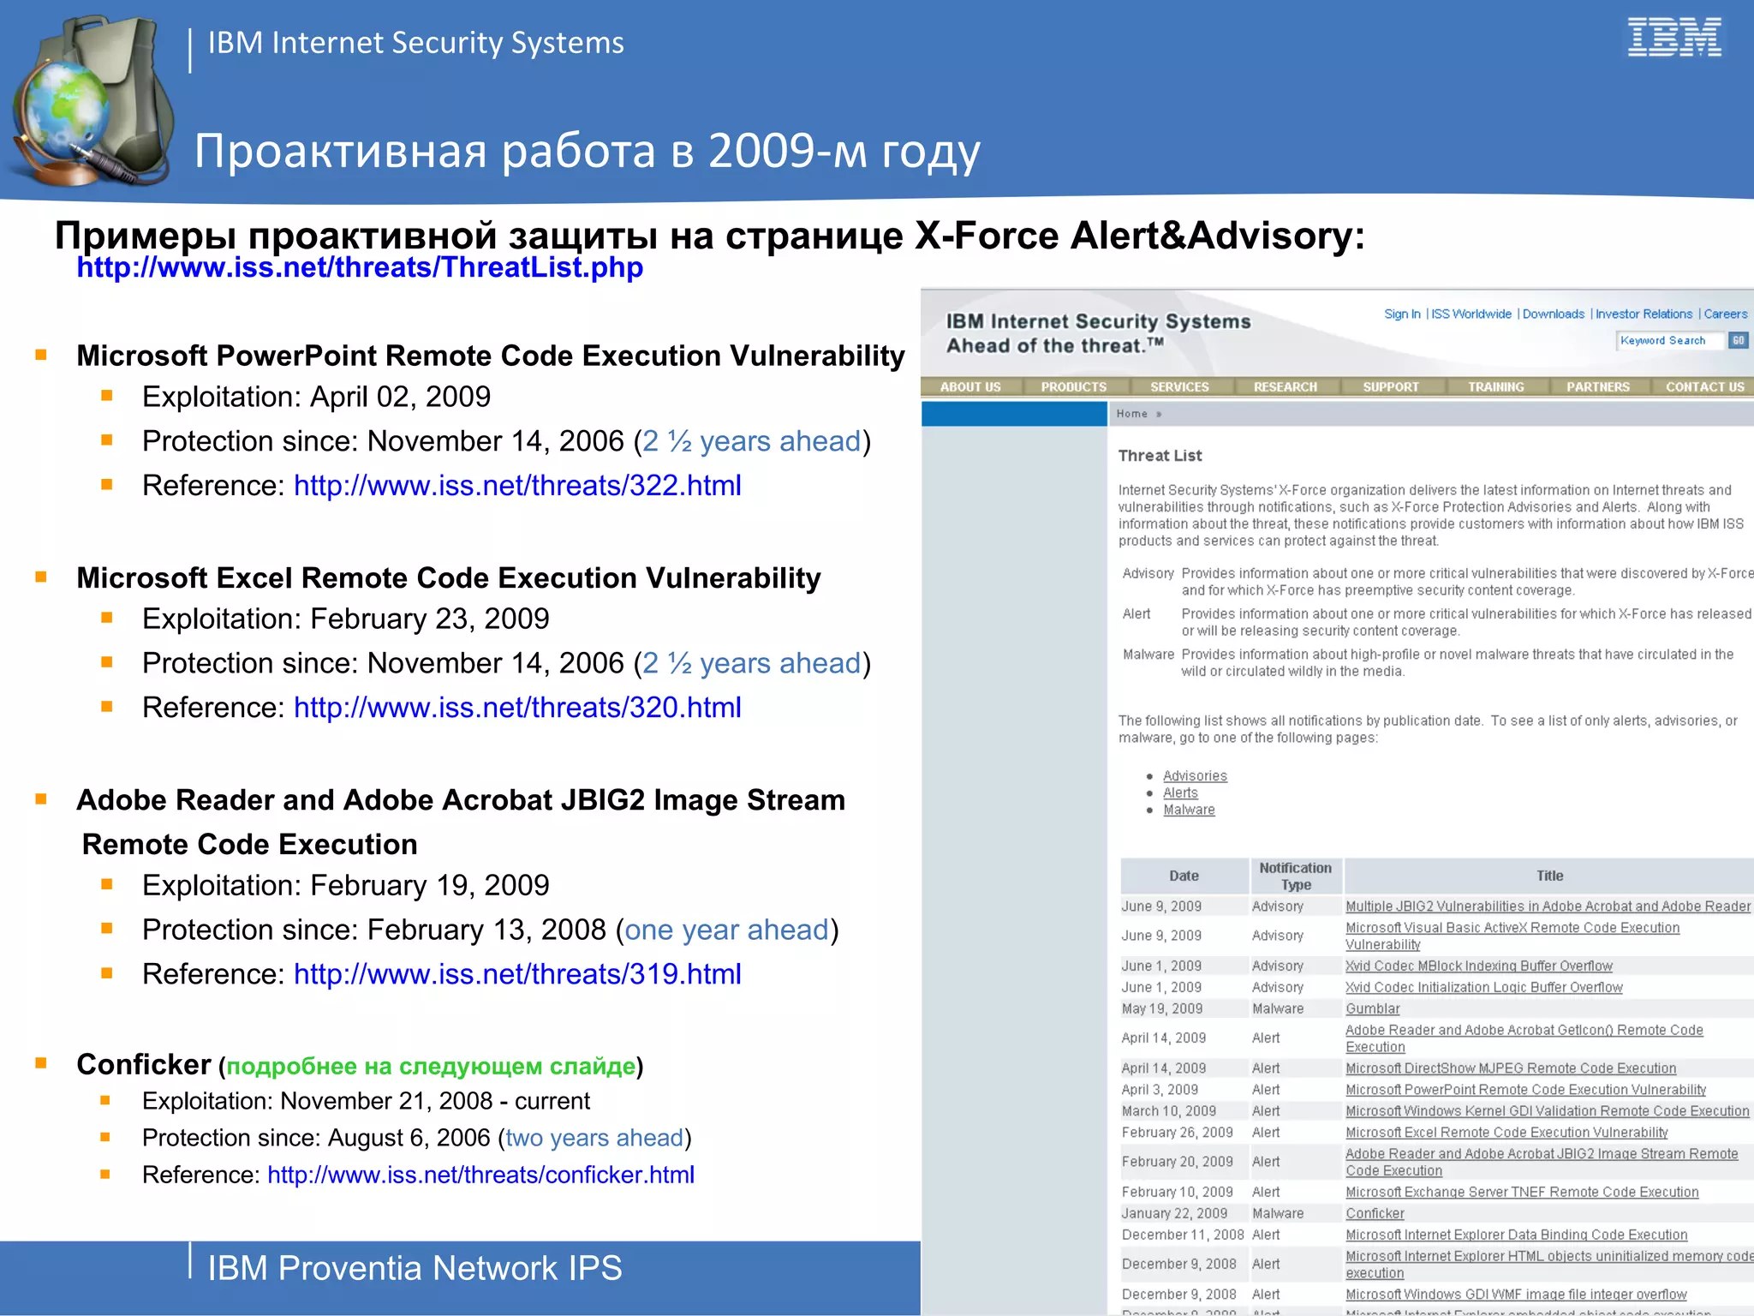Select the 'January 22, 2009' date cell
The image size is (1754, 1316).
pyautogui.click(x=1174, y=1214)
